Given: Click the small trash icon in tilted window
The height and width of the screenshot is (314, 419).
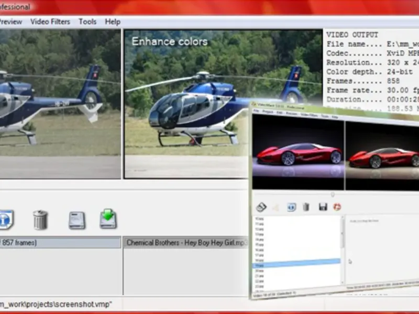Looking at the screenshot, I should pos(306,207).
